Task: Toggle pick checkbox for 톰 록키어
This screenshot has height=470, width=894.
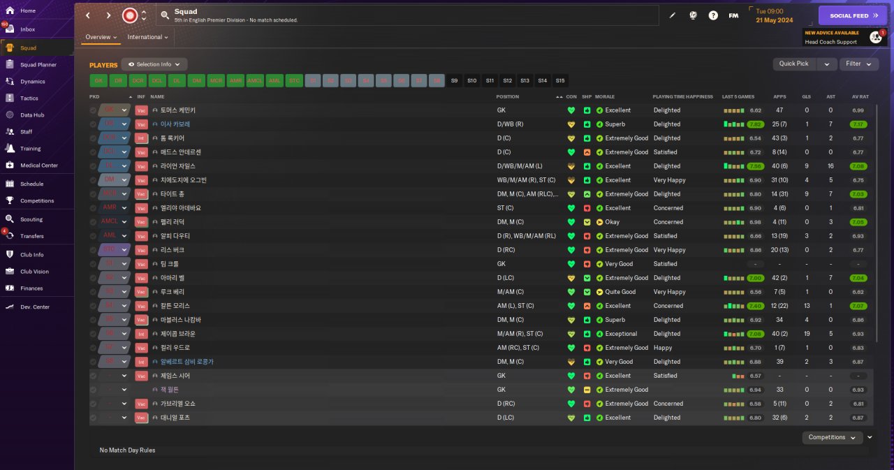Action: point(94,138)
